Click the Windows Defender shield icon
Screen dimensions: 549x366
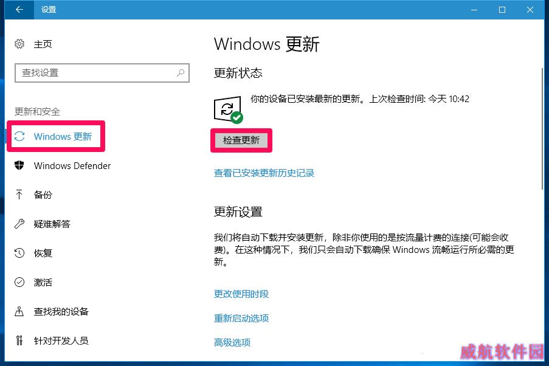pyautogui.click(x=19, y=165)
